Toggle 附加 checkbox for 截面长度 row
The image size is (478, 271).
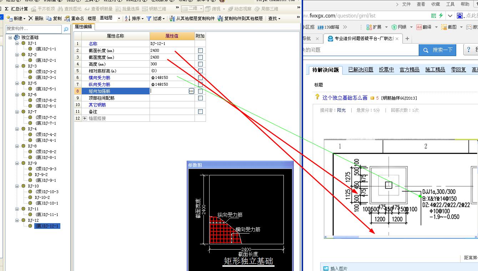pos(200,50)
